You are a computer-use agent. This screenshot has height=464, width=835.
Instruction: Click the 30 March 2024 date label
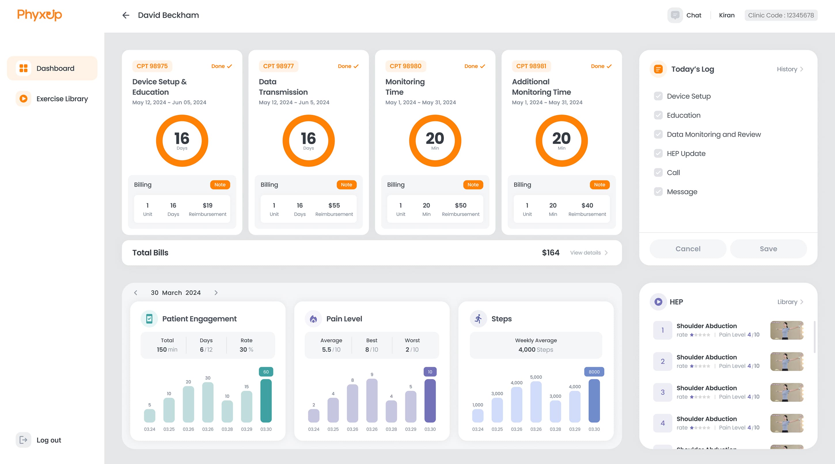click(176, 293)
